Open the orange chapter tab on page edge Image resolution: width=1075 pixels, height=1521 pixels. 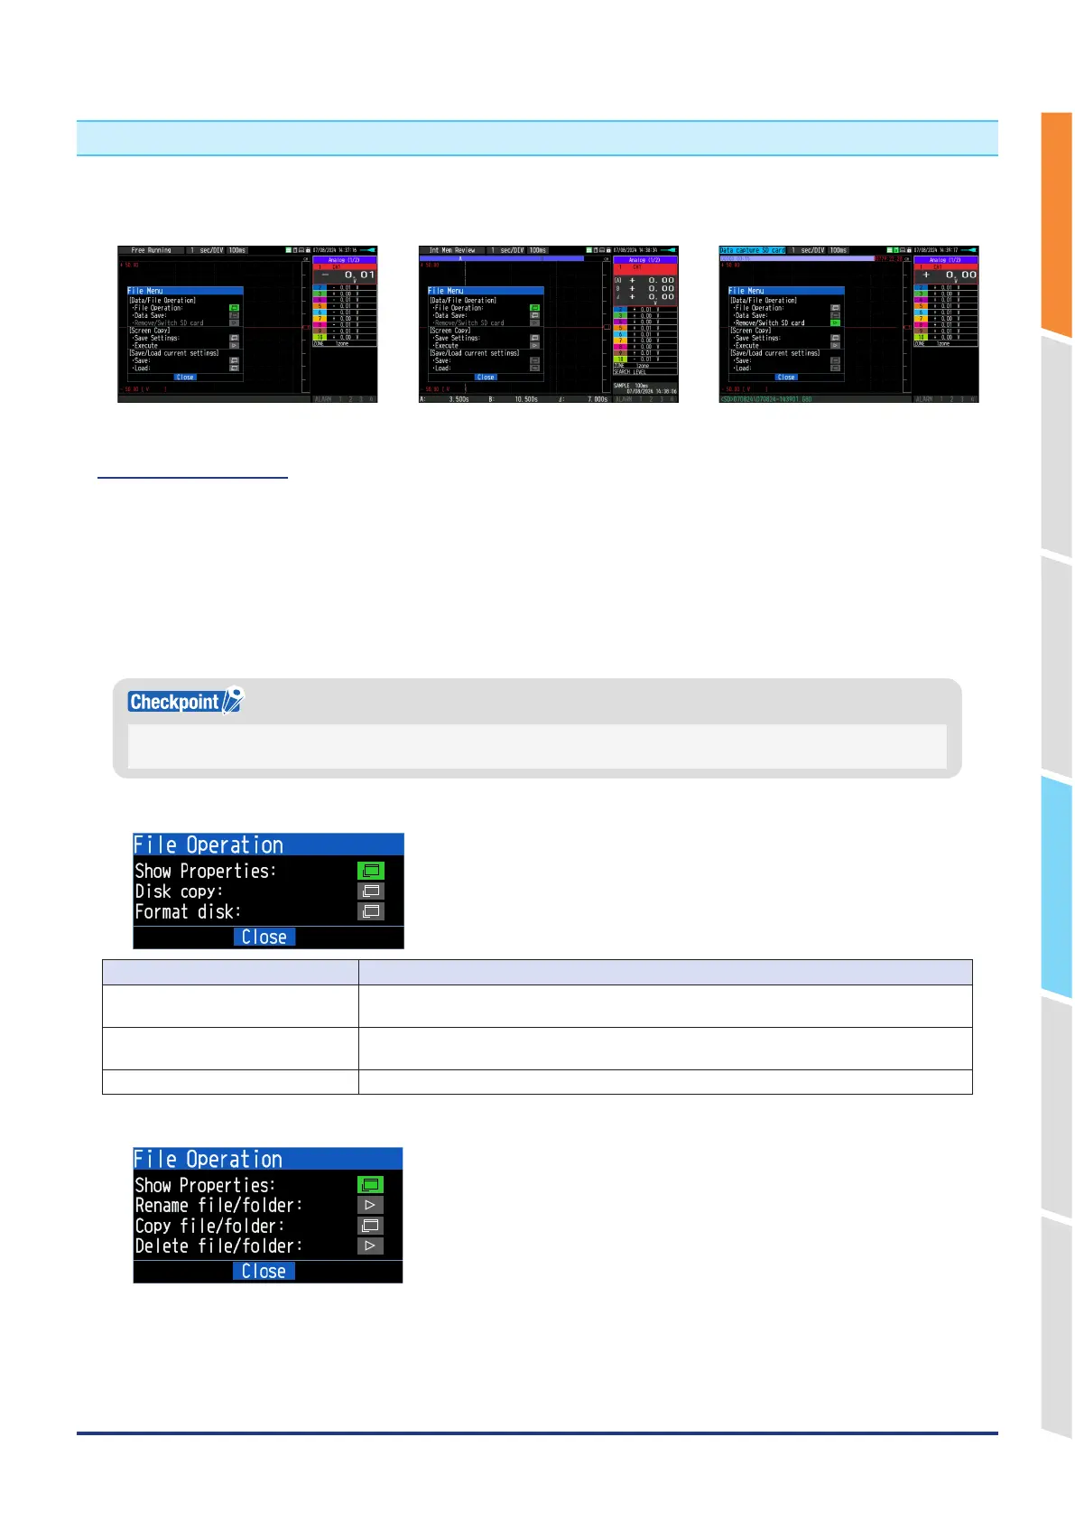[1056, 223]
